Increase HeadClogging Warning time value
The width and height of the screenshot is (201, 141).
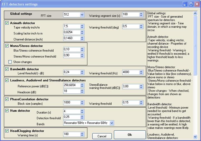82,133
